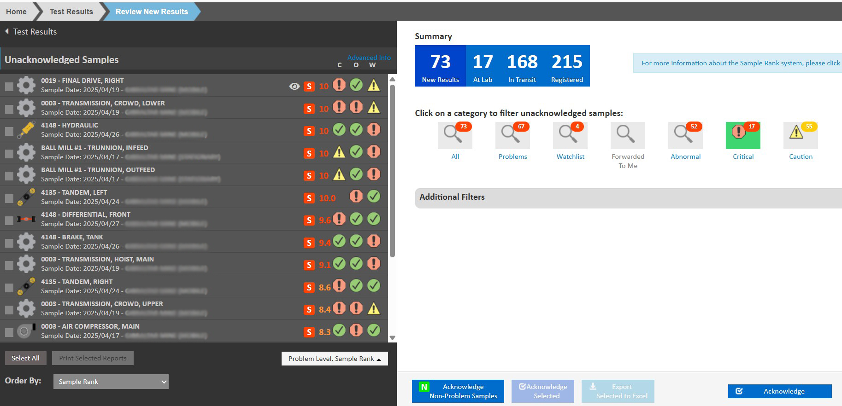Click the Critical filter icon
Viewport: 842px width, 406px height.
pos(742,136)
